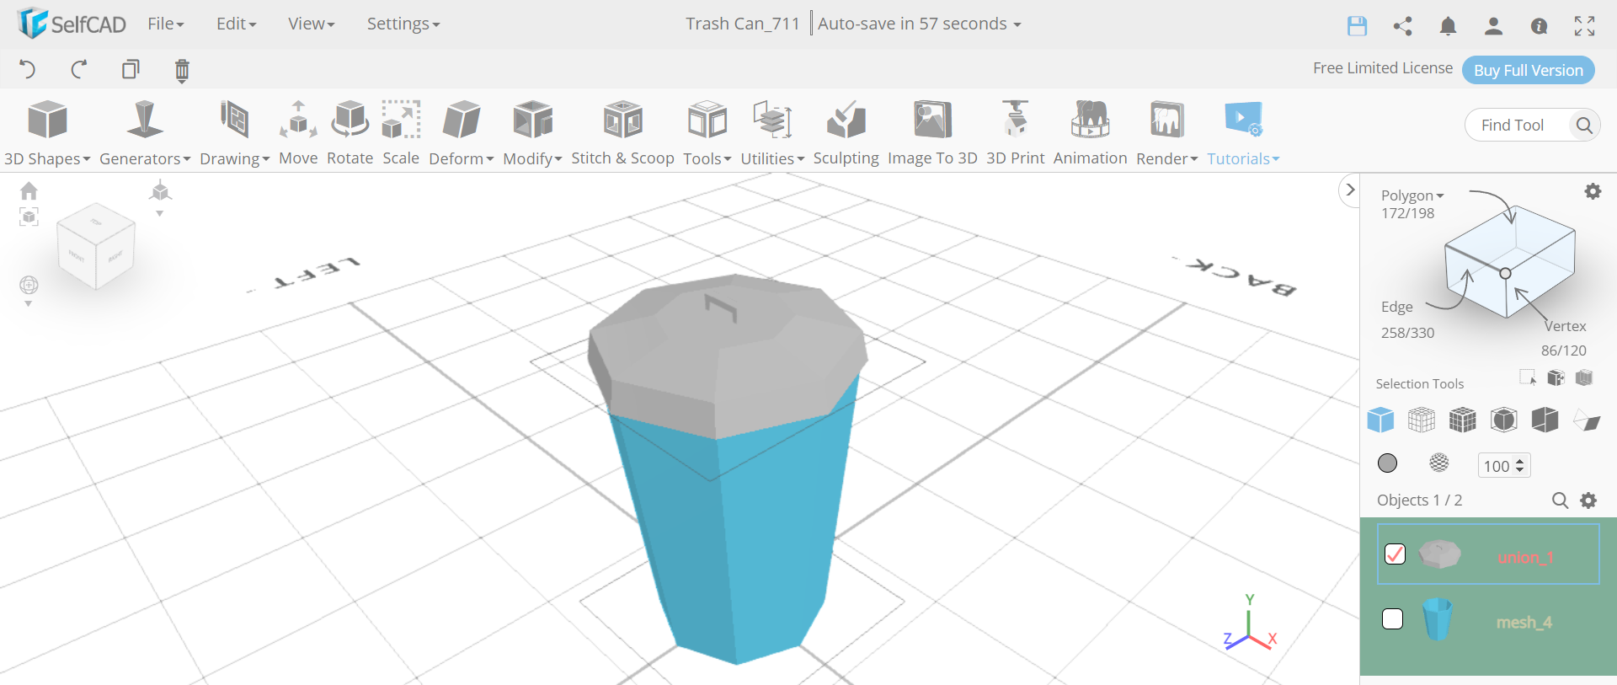
Task: Open the notifications bell
Action: click(1448, 26)
